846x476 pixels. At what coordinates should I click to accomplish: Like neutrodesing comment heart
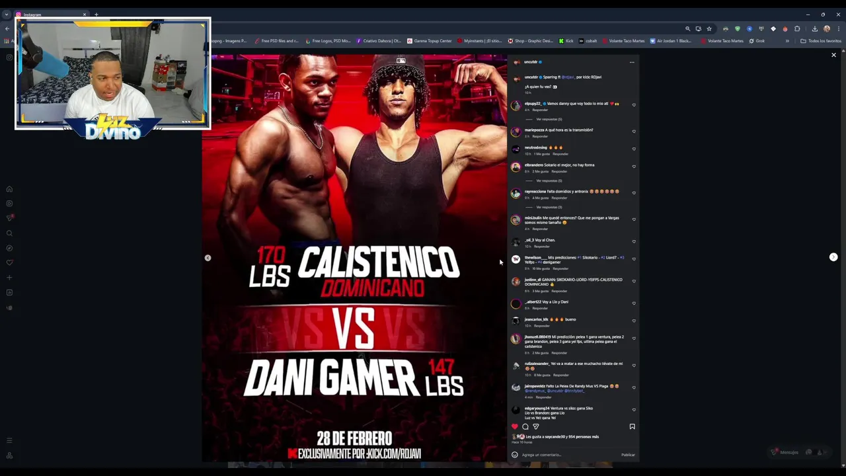[634, 149]
